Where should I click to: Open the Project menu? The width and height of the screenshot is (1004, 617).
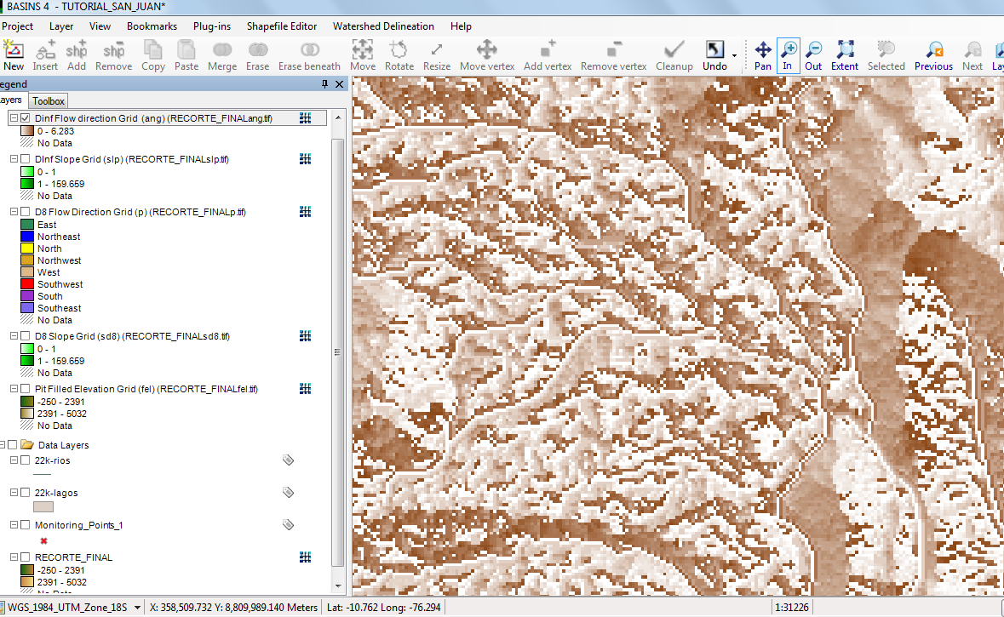pos(17,26)
